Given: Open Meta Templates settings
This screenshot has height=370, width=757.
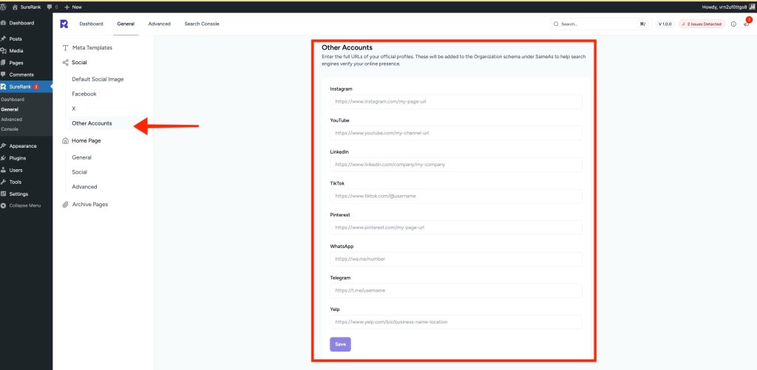Looking at the screenshot, I should (92, 48).
